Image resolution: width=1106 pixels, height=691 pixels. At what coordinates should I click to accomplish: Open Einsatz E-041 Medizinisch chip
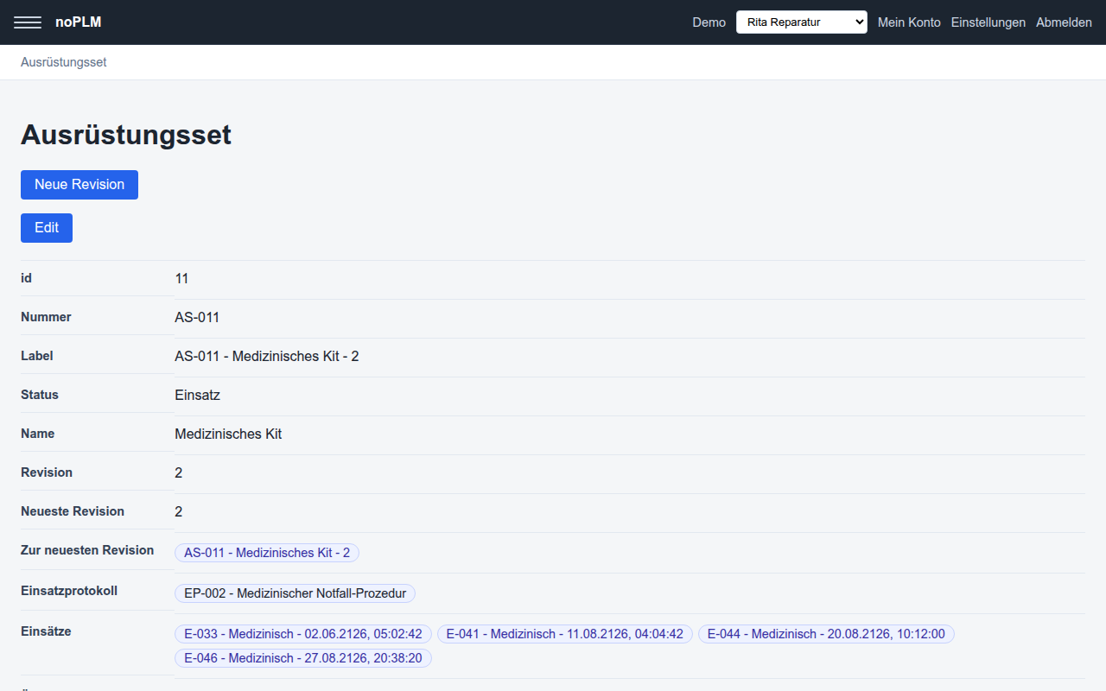tap(565, 634)
